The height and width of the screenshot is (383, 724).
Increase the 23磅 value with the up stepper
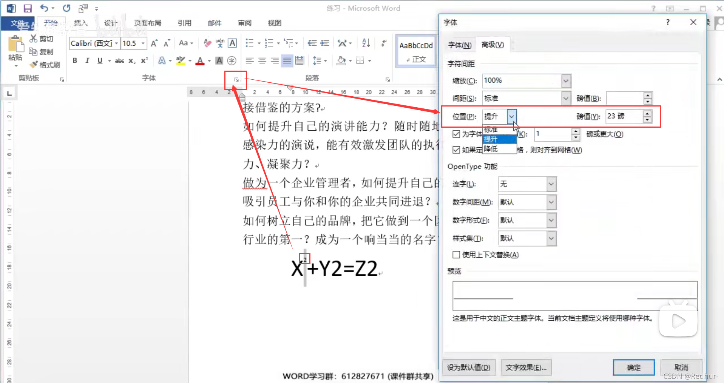pos(647,114)
